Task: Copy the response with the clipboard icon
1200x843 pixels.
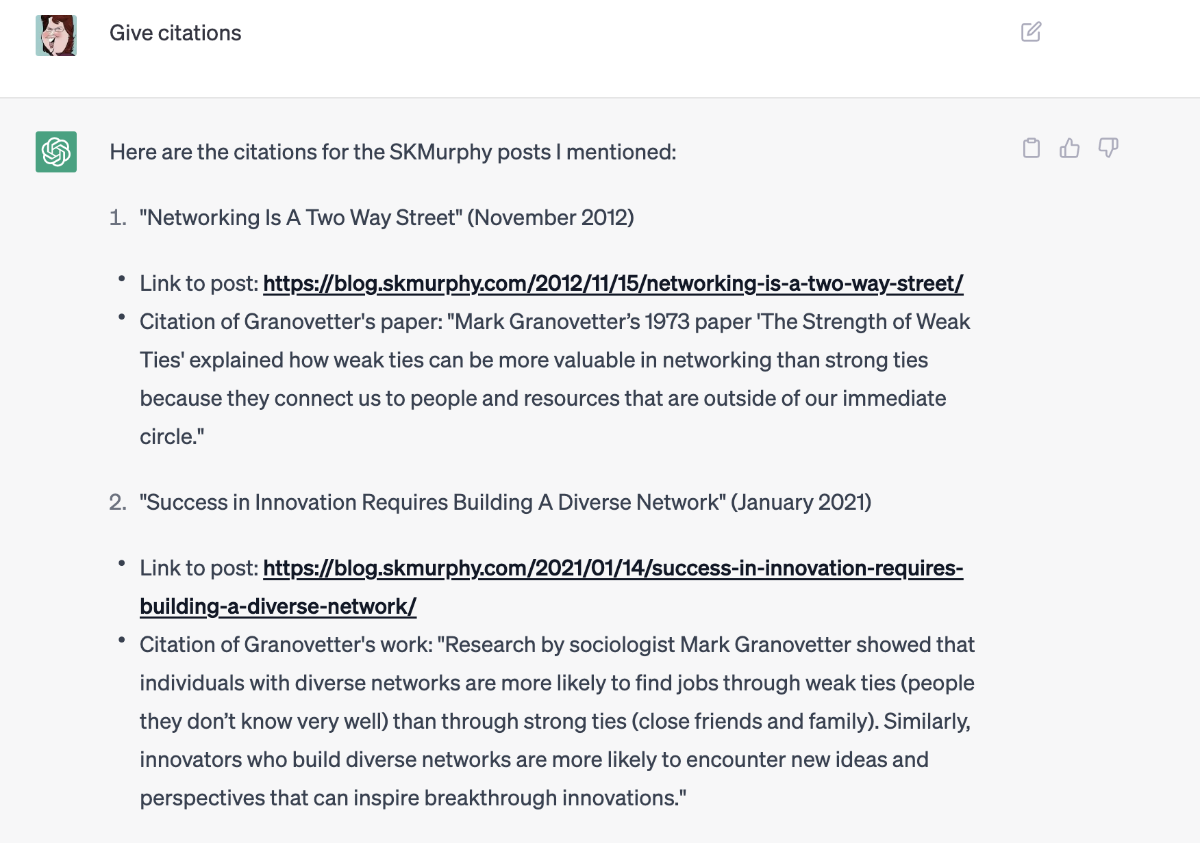Action: [x=1031, y=148]
